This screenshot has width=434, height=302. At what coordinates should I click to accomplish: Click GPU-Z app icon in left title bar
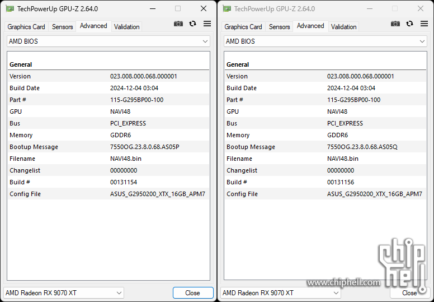10,9
